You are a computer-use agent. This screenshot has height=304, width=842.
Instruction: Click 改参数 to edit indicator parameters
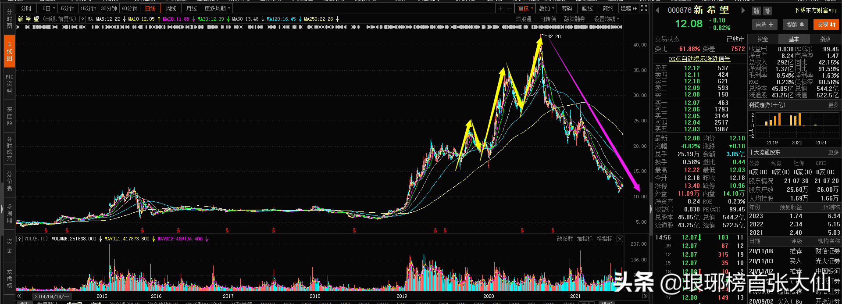(x=565, y=239)
